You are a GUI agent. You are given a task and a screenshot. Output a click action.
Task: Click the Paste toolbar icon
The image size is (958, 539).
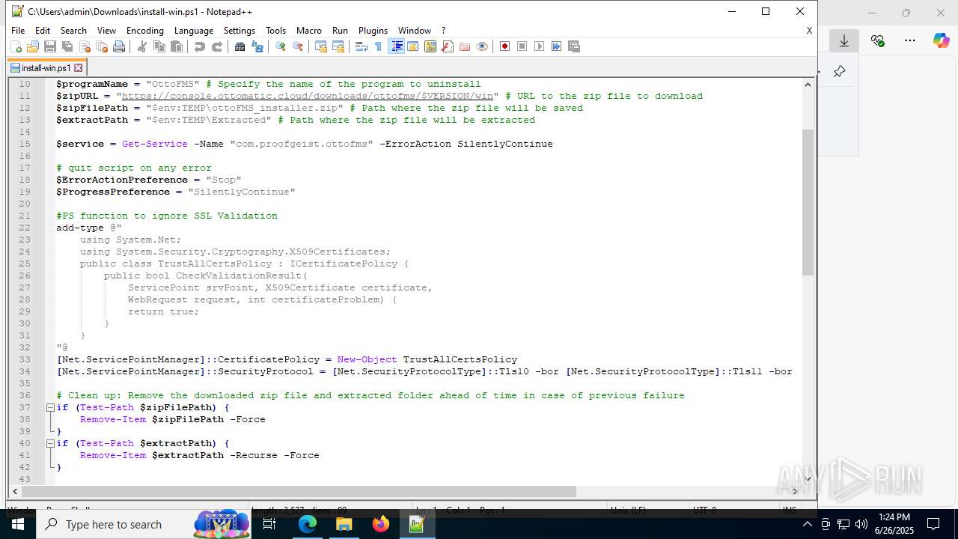pyautogui.click(x=177, y=46)
